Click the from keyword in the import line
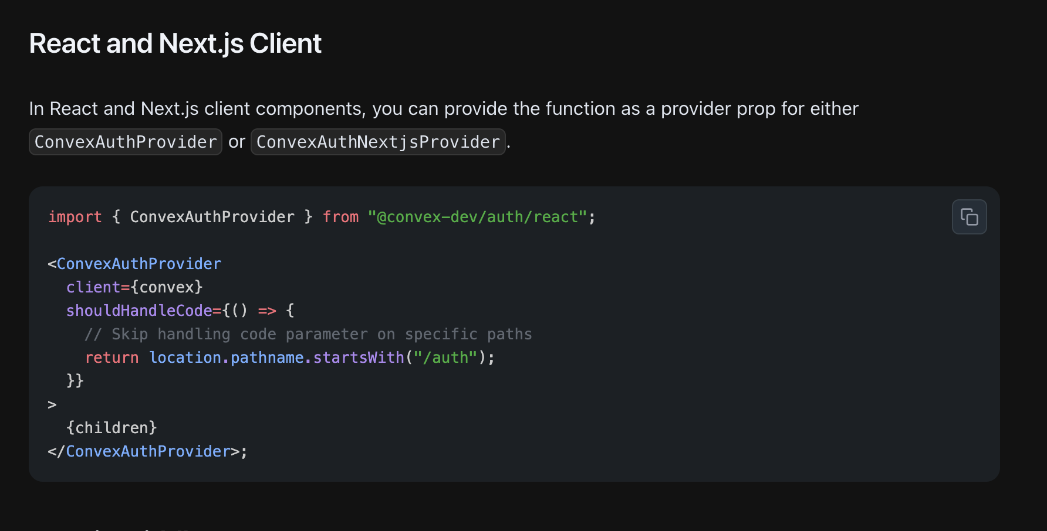 (340, 217)
